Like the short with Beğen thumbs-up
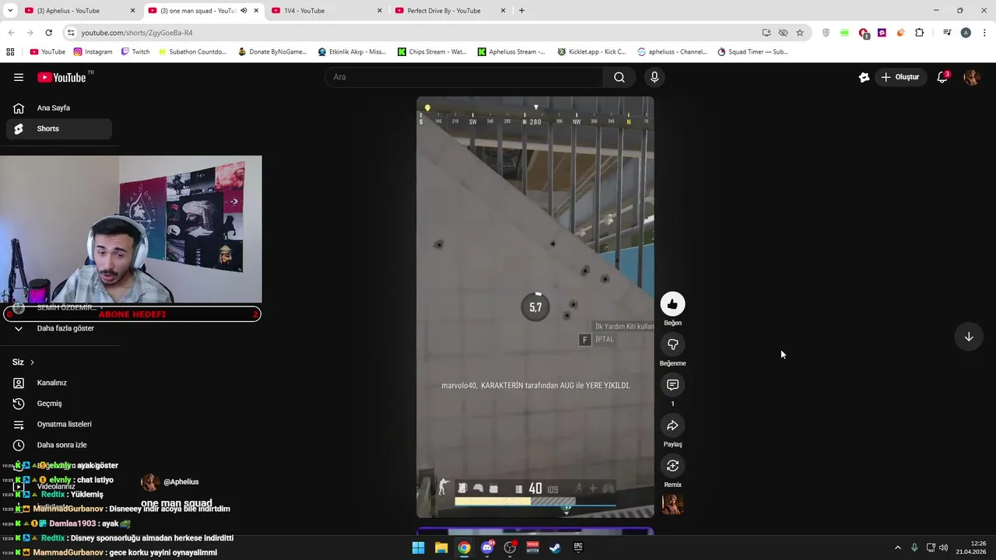Image resolution: width=996 pixels, height=560 pixels. coord(672,304)
